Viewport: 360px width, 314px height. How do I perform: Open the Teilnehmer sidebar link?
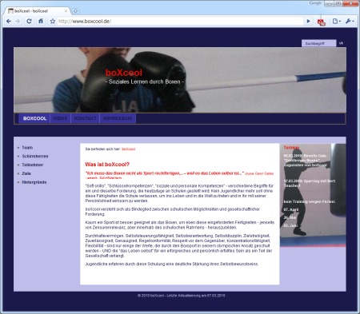33,165
